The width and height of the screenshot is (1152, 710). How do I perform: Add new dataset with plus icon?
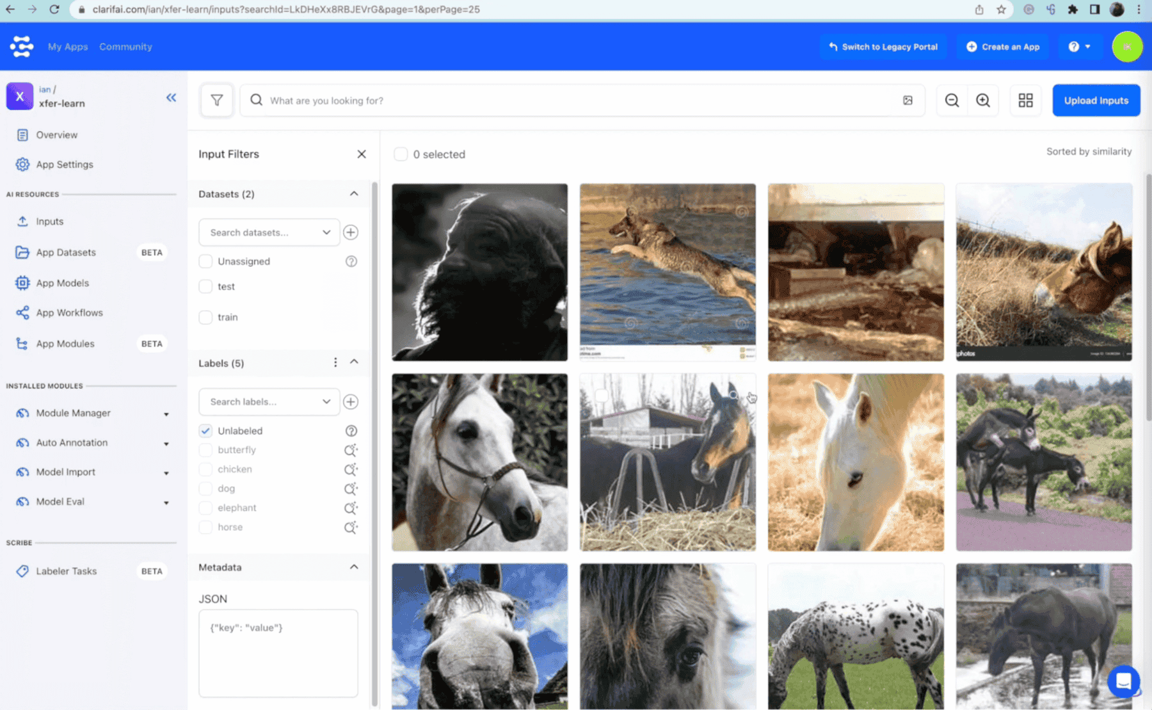(x=351, y=232)
